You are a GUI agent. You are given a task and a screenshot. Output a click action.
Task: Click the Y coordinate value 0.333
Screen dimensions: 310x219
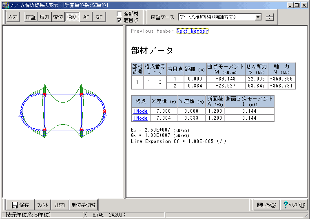pos(191,118)
